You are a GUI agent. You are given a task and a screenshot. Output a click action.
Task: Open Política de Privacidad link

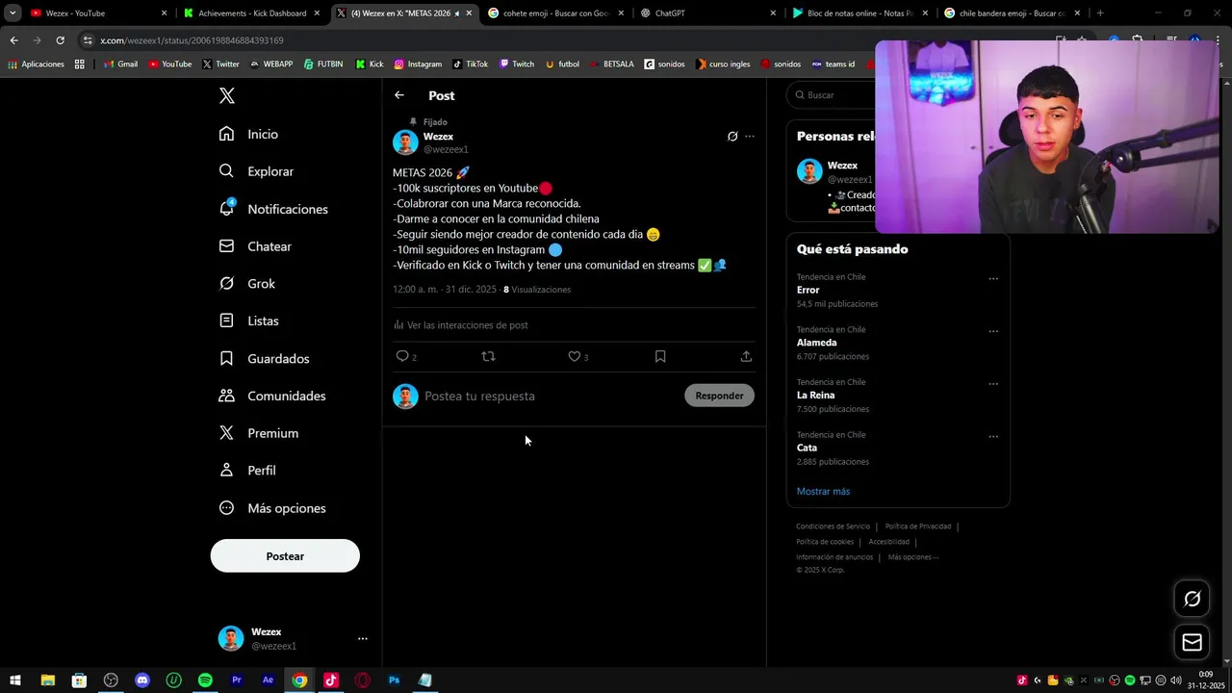point(917,526)
